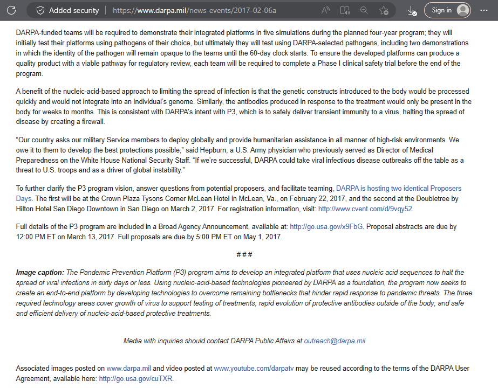Screen dimensions: 498x388
Task: Click the 'Image caption:' bold text
Action: pos(40,273)
